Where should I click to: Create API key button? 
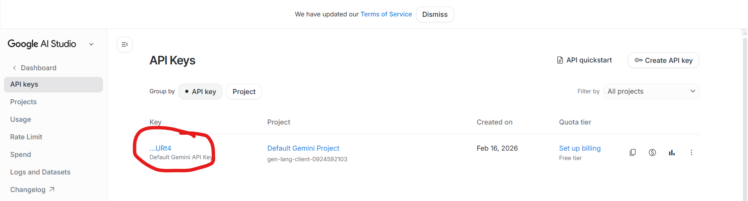[x=663, y=60]
